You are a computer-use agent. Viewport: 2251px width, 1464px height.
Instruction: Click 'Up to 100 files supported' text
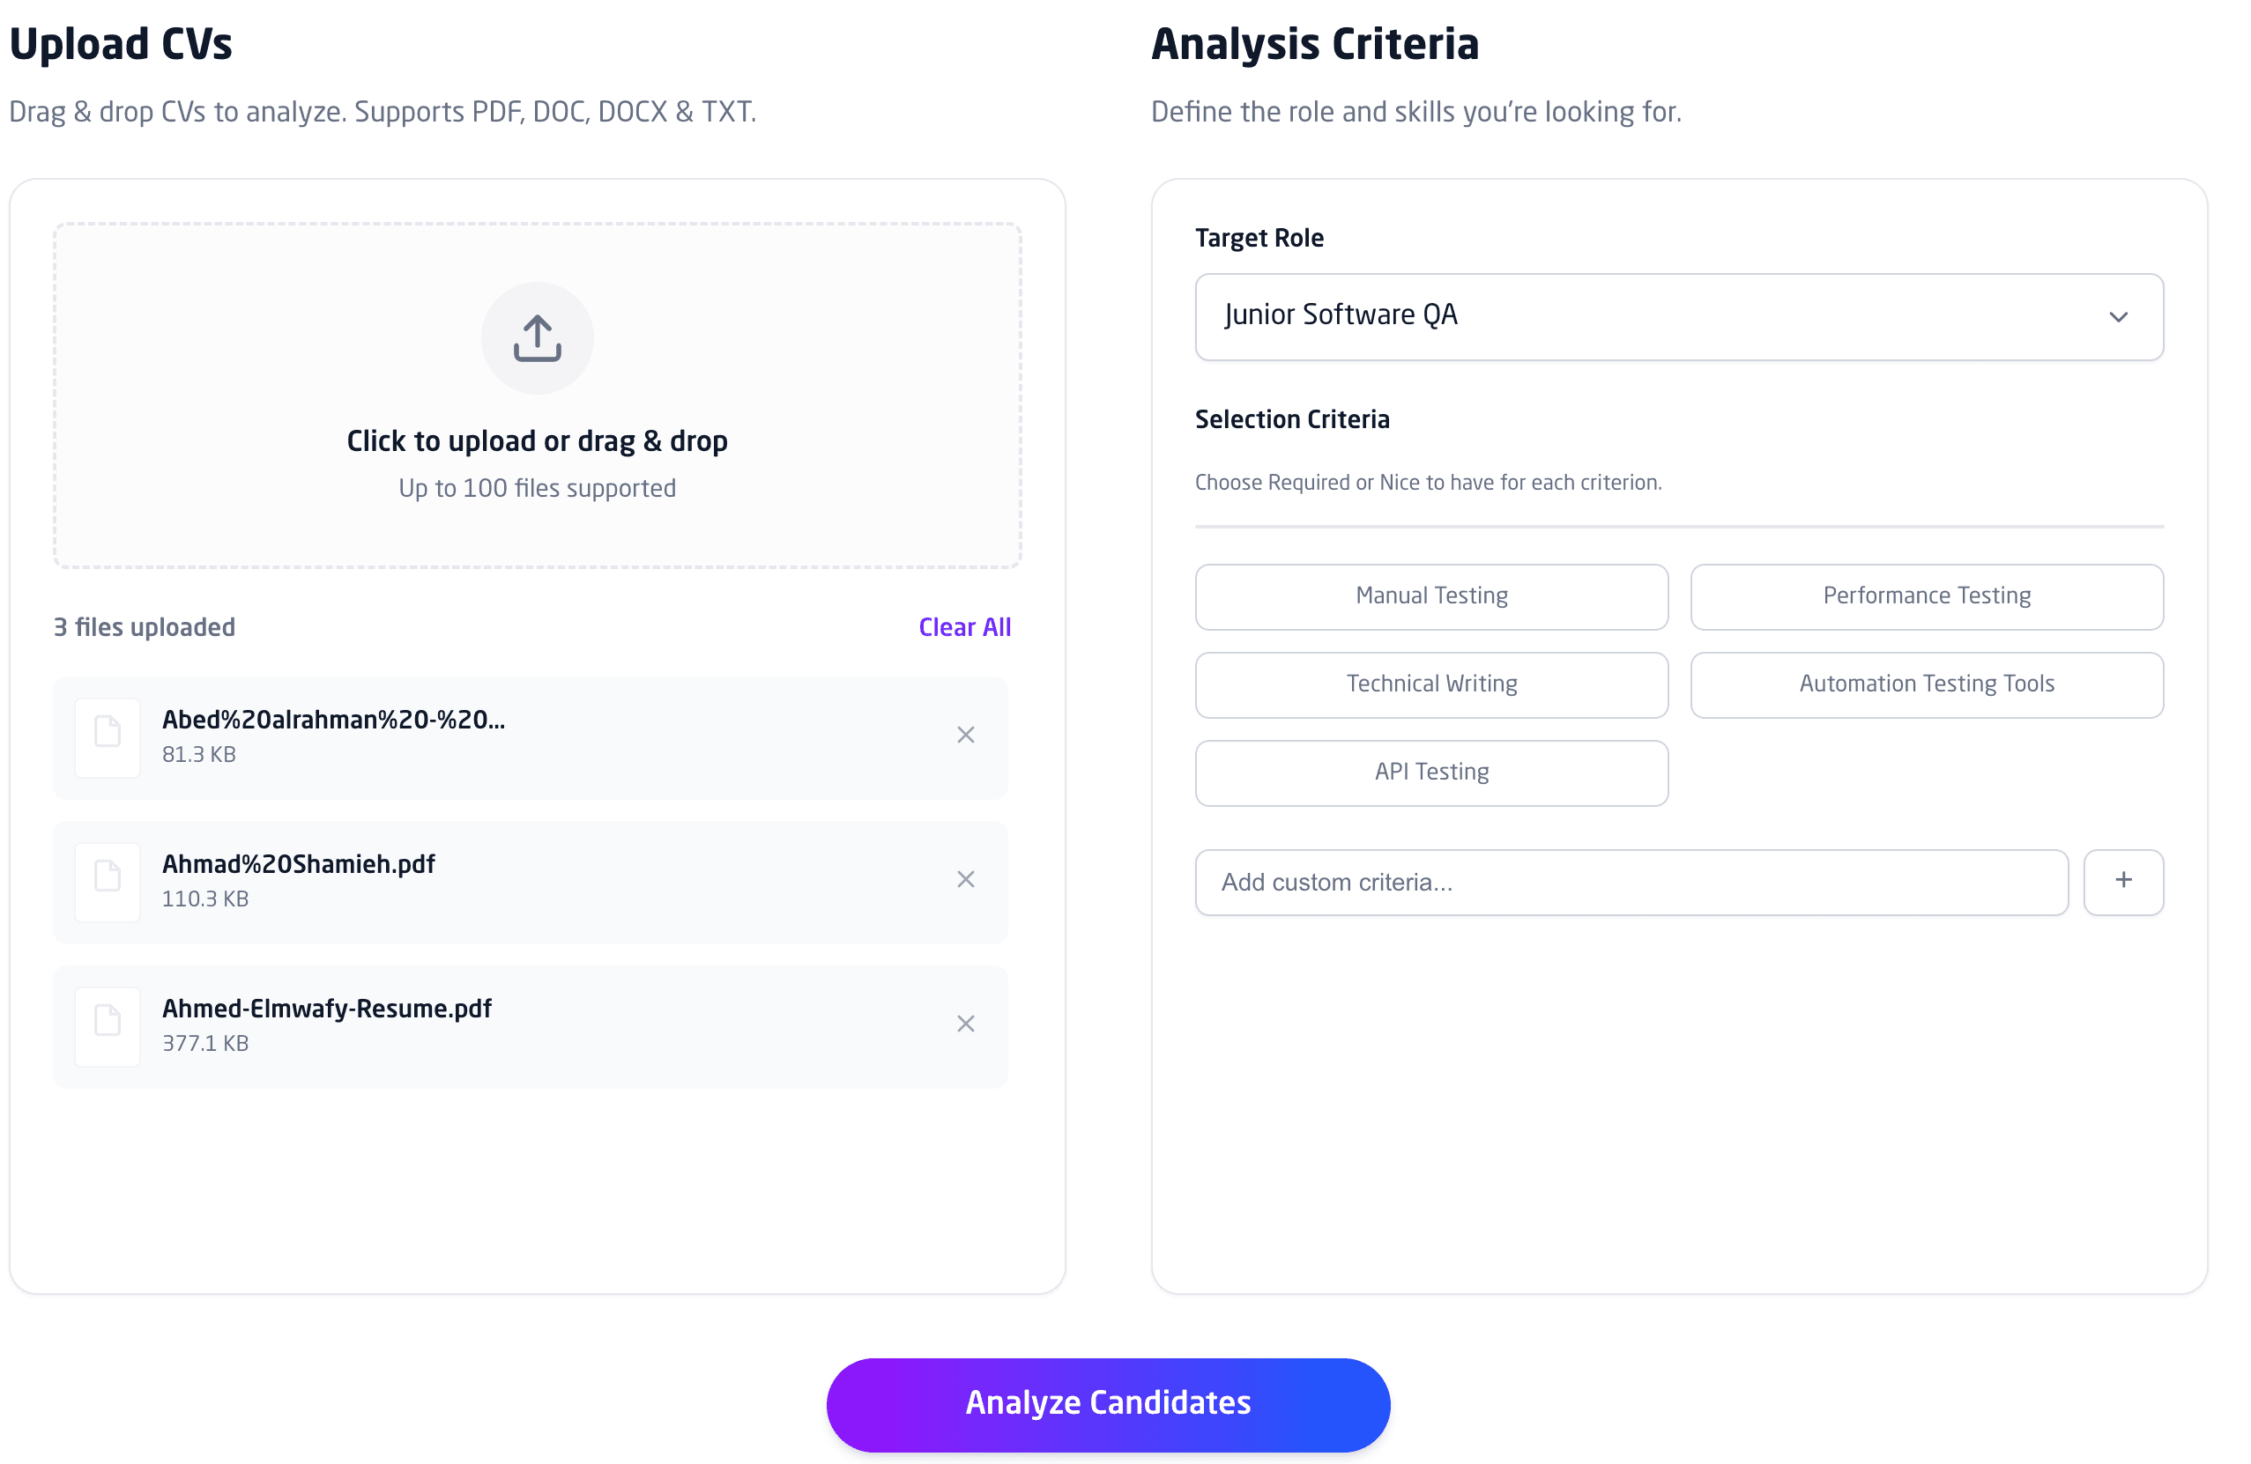click(538, 488)
